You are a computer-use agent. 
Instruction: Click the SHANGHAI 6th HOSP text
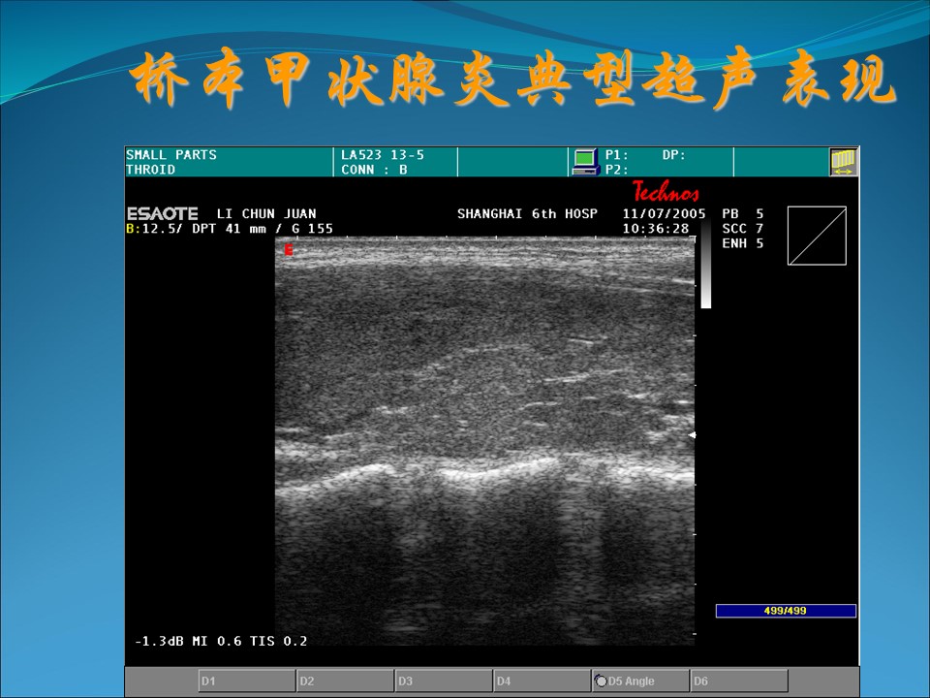[527, 213]
